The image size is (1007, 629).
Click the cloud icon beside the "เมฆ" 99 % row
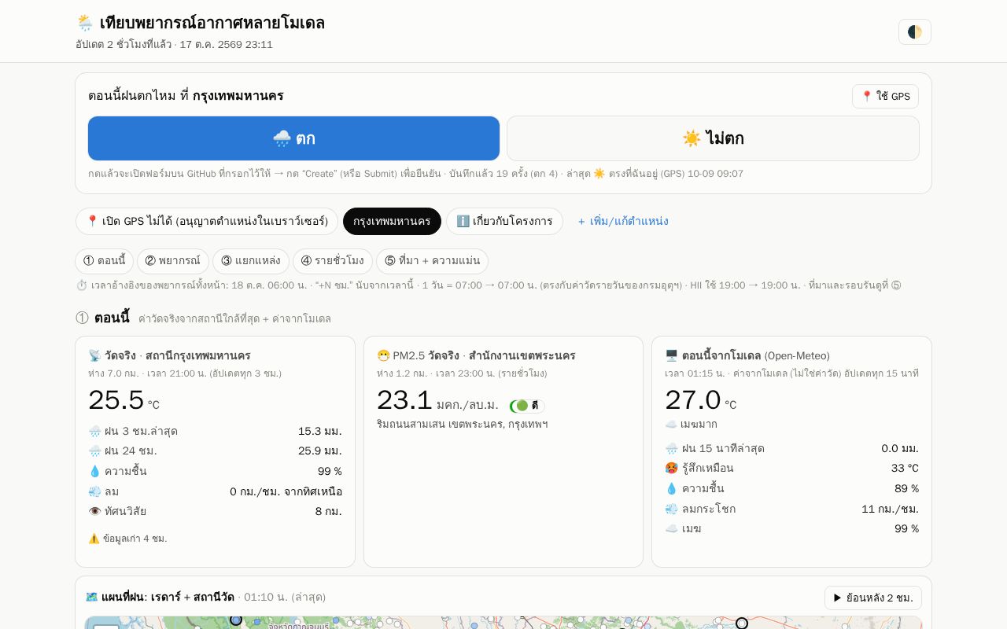click(x=671, y=528)
